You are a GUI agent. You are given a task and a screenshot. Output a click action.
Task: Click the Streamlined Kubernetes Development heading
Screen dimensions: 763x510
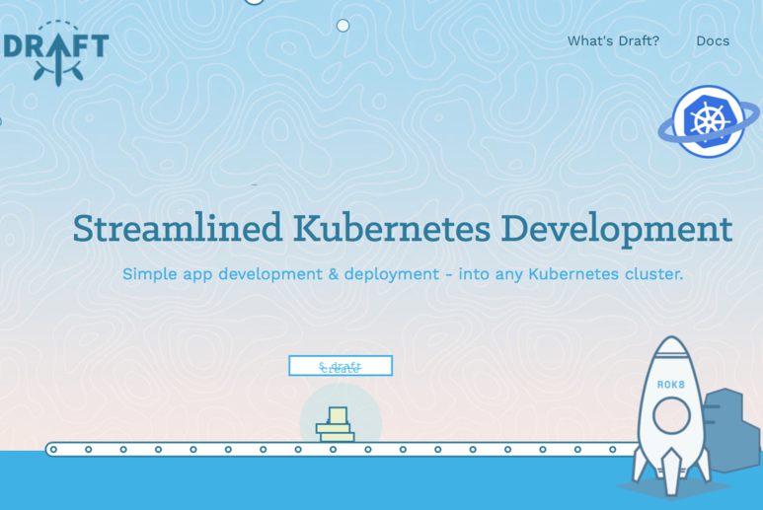[x=403, y=228]
